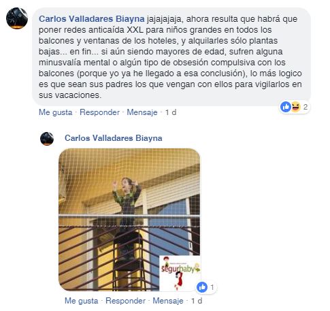
Task: Click the laughing emoji reaction on first comment
Action: (295, 107)
